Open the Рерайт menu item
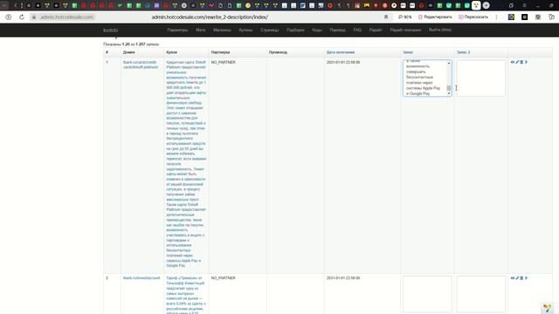 376,31
